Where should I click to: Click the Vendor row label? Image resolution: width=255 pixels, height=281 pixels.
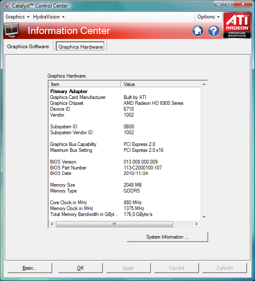57,115
